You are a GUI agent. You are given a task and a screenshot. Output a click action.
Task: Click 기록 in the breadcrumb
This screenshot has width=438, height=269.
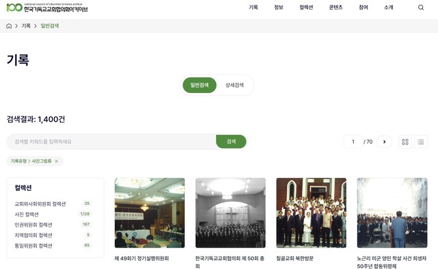(26, 26)
